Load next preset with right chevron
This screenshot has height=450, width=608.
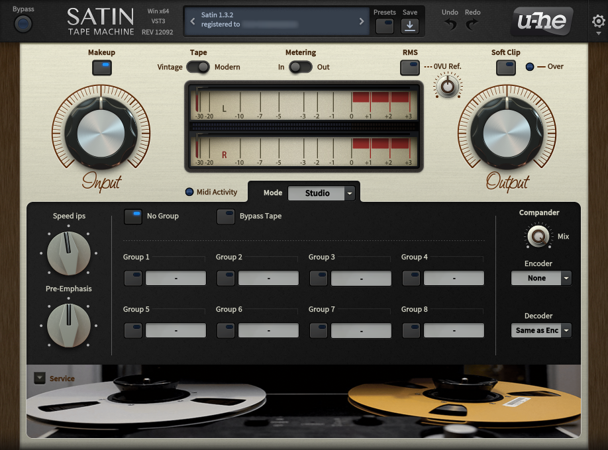[x=362, y=21]
